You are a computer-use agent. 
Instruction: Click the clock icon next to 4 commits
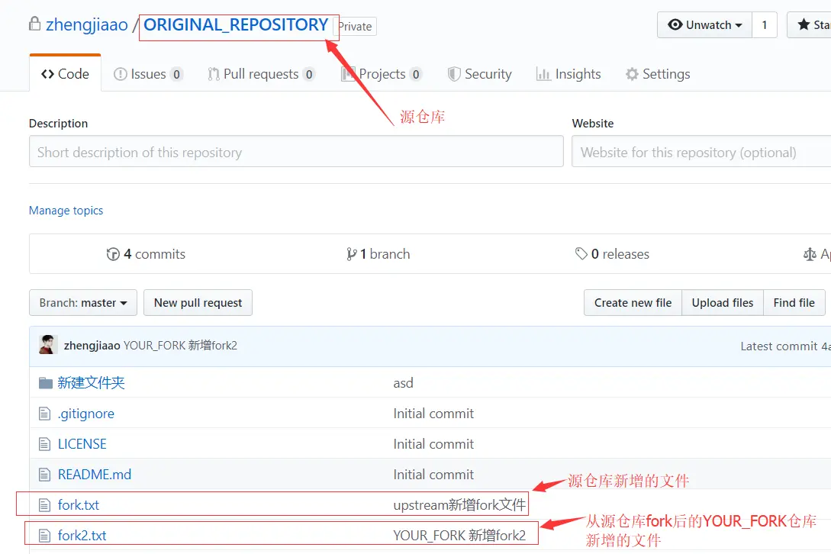click(114, 253)
